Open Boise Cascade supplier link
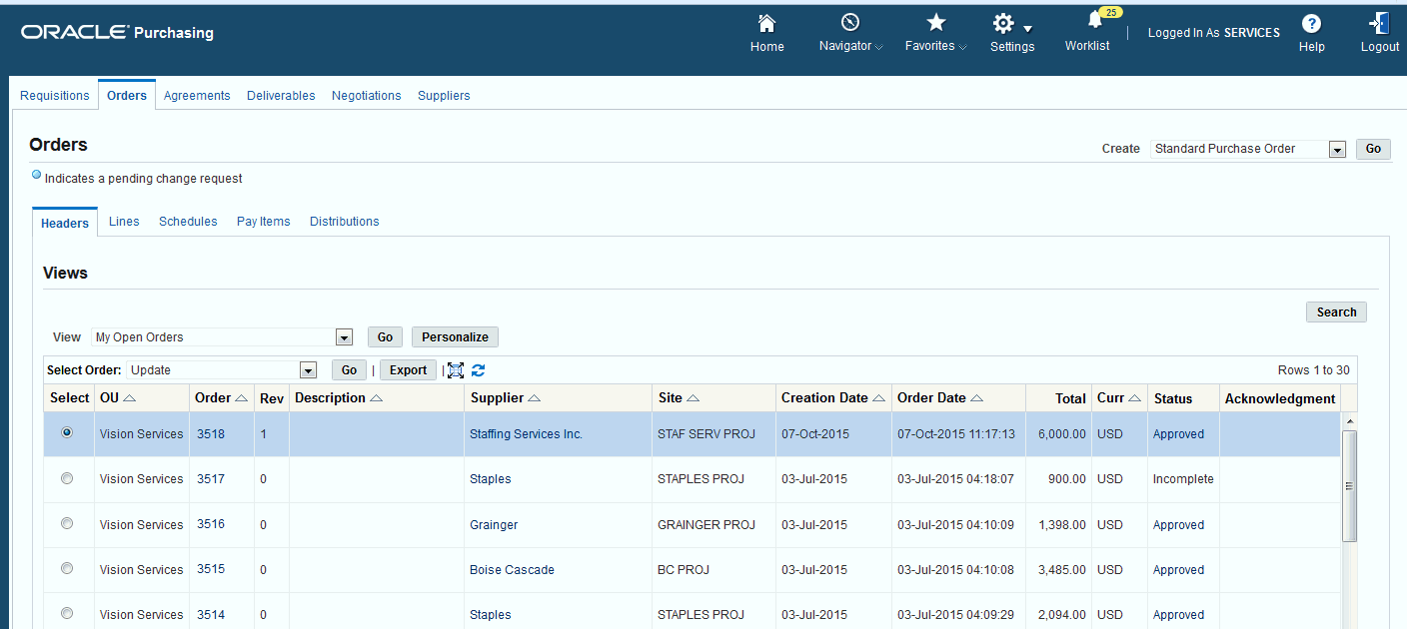This screenshot has width=1407, height=629. coord(512,570)
